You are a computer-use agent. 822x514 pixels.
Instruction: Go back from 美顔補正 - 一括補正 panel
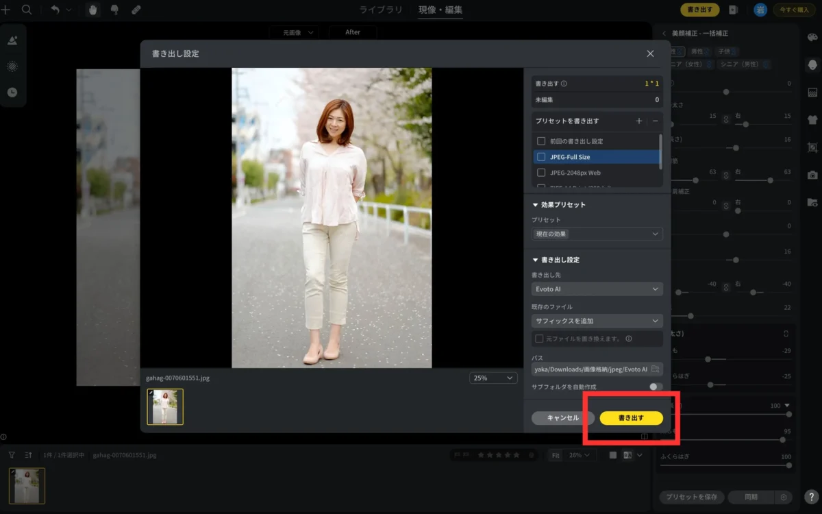click(x=664, y=33)
